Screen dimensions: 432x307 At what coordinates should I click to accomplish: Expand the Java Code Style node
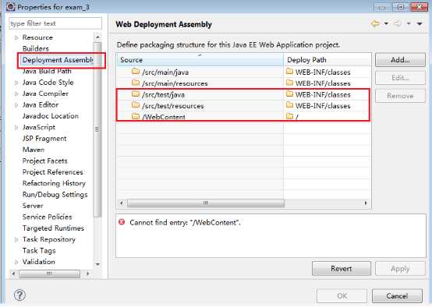point(16,83)
